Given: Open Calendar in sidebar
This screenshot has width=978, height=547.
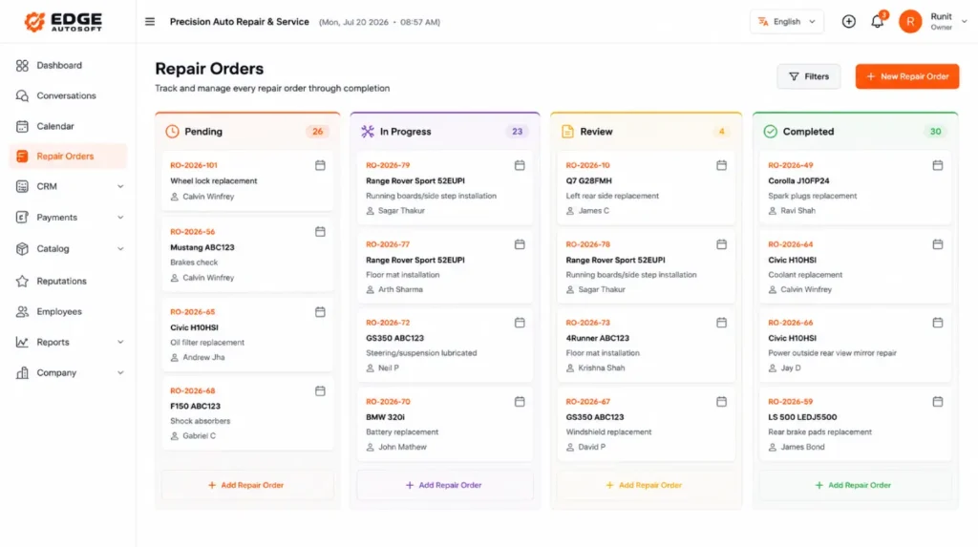Looking at the screenshot, I should pyautogui.click(x=69, y=127).
